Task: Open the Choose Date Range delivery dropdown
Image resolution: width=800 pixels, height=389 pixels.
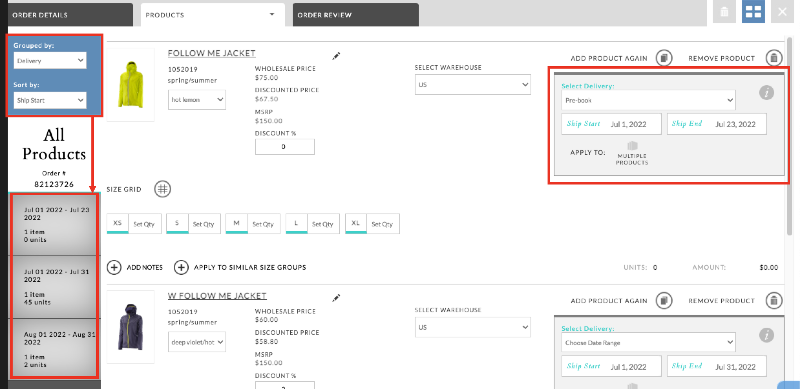Action: coord(648,343)
